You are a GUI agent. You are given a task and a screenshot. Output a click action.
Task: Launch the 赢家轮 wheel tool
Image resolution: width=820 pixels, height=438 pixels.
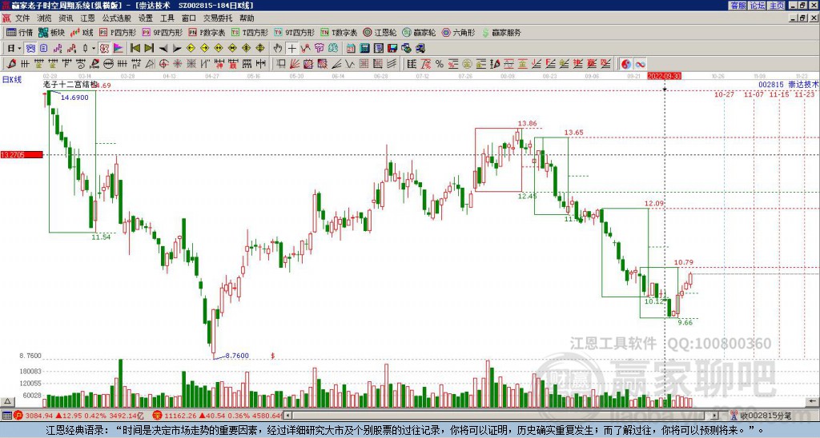(419, 32)
